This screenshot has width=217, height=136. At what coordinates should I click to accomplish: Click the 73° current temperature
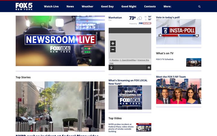coord(132,18)
